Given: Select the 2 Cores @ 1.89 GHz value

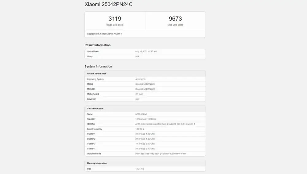Looking at the screenshot, I should [x=145, y=139].
